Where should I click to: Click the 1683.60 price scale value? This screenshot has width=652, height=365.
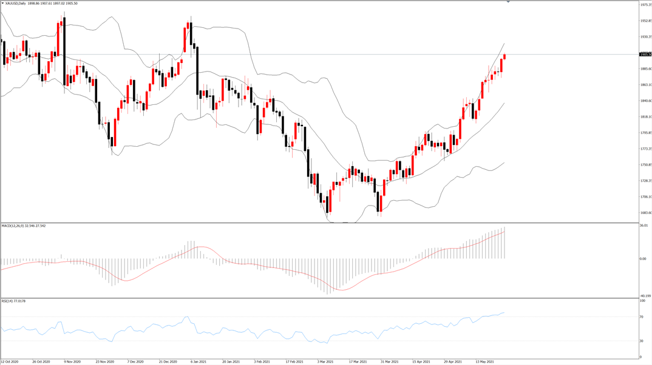(645, 213)
